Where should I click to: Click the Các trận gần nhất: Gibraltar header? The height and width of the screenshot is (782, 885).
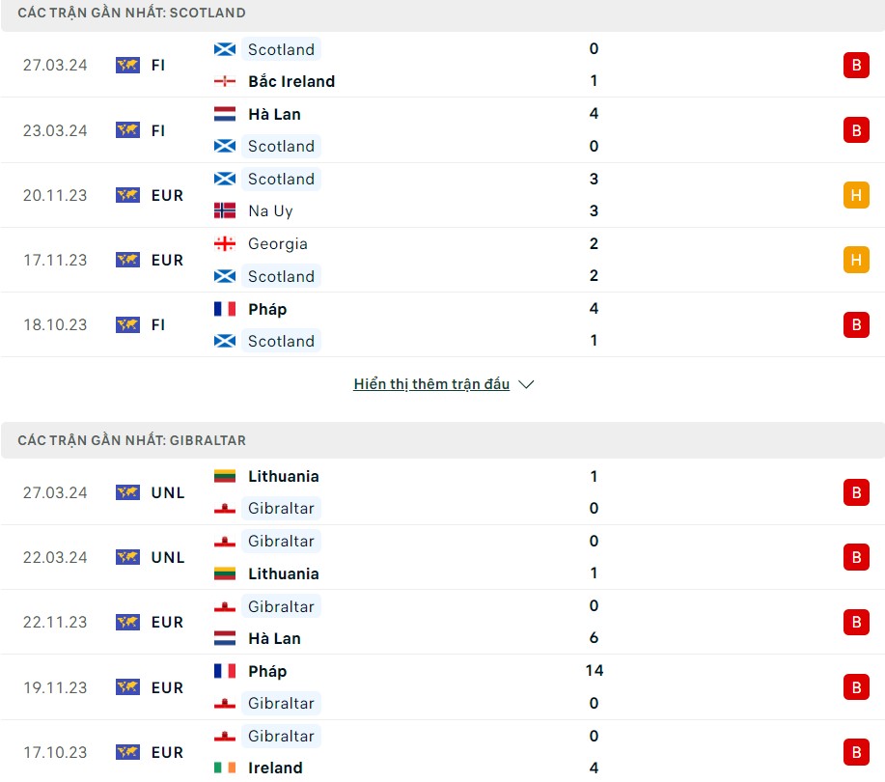132,440
